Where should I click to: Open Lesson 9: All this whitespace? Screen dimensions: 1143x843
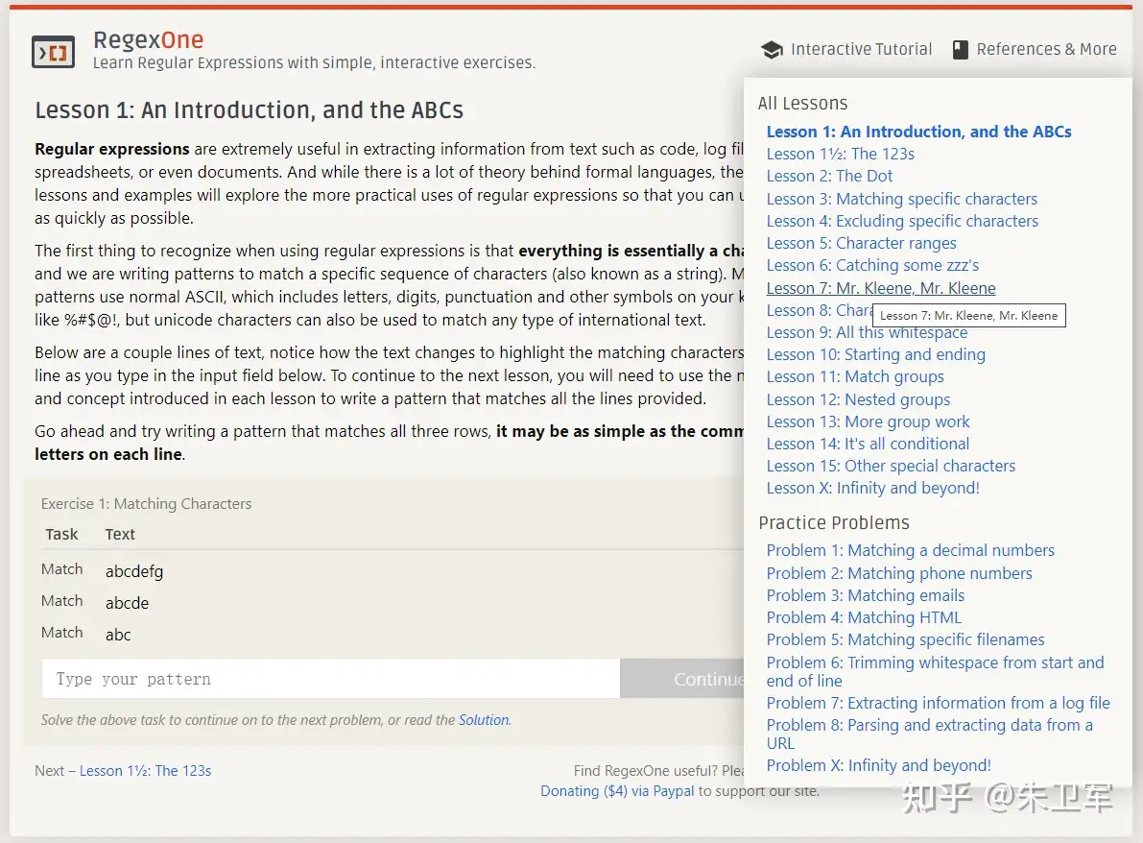click(867, 332)
